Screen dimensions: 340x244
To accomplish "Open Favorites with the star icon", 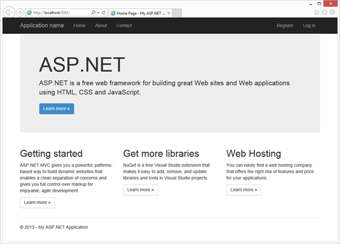I will coord(324,12).
